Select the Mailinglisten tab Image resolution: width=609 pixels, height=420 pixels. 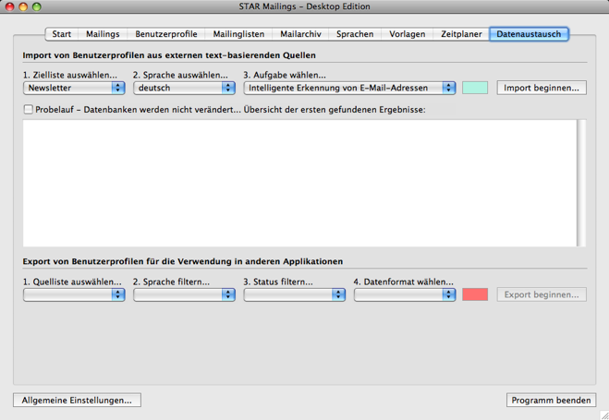click(238, 34)
